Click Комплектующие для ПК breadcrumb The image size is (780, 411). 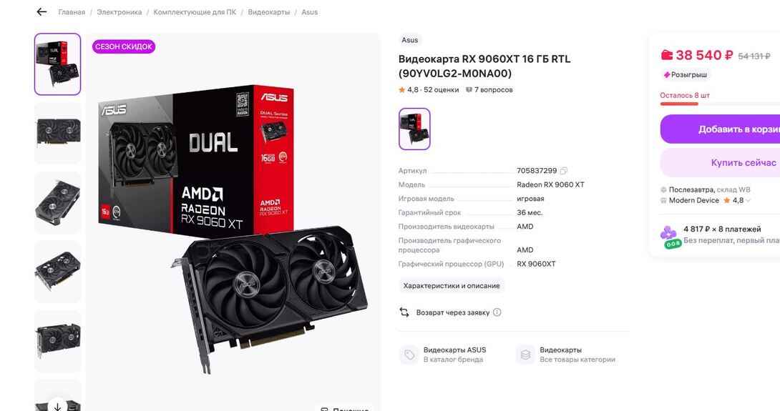(195, 12)
